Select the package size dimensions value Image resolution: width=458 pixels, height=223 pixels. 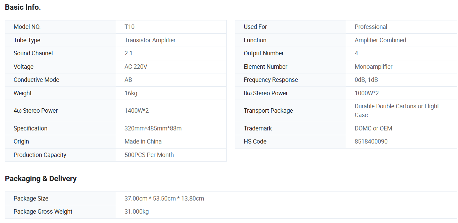pos(164,199)
